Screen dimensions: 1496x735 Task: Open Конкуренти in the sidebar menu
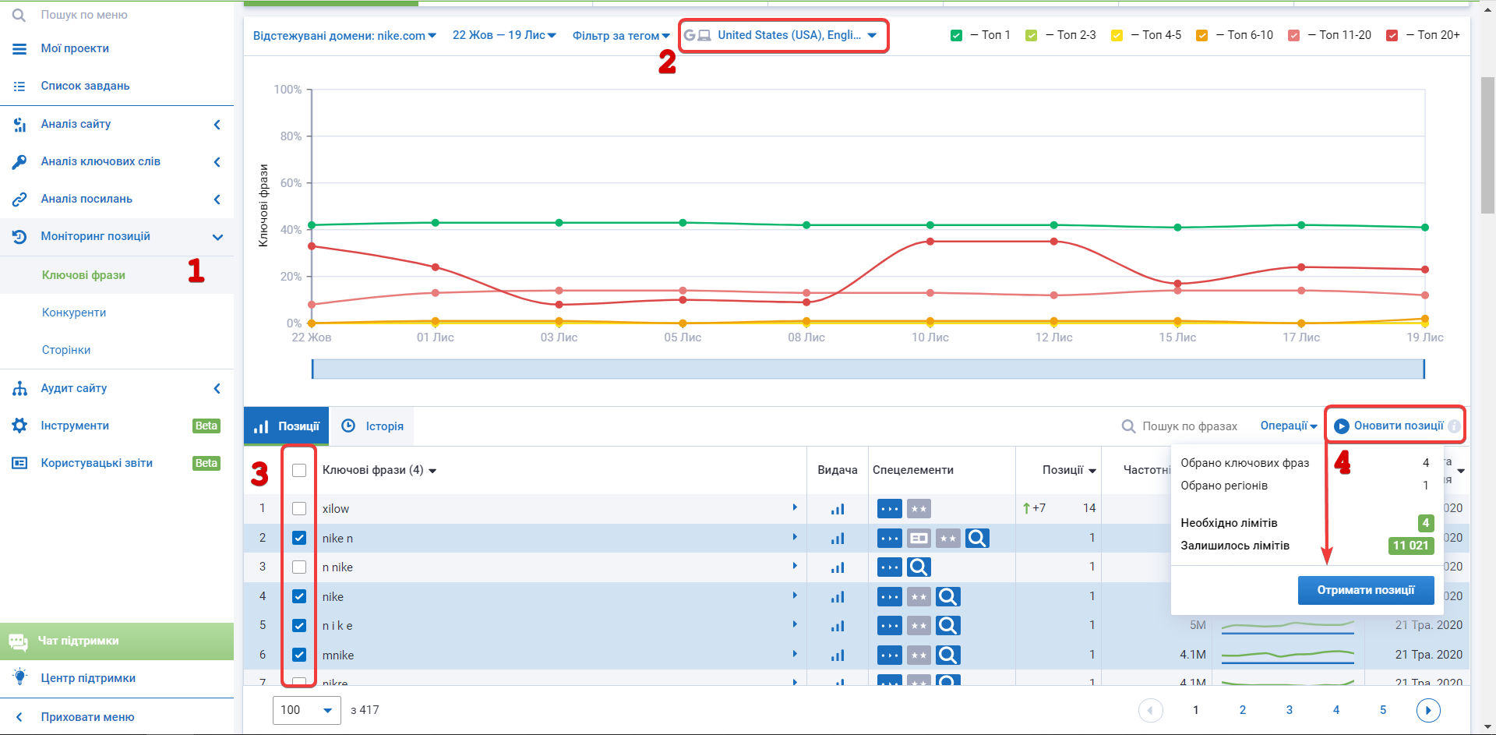74,313
